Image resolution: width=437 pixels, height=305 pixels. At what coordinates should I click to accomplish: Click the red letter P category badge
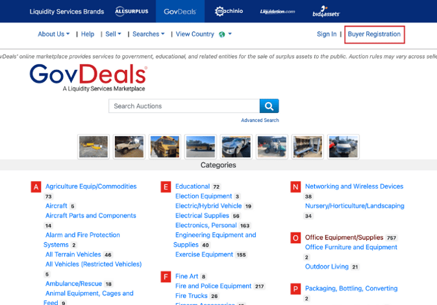[x=295, y=289]
